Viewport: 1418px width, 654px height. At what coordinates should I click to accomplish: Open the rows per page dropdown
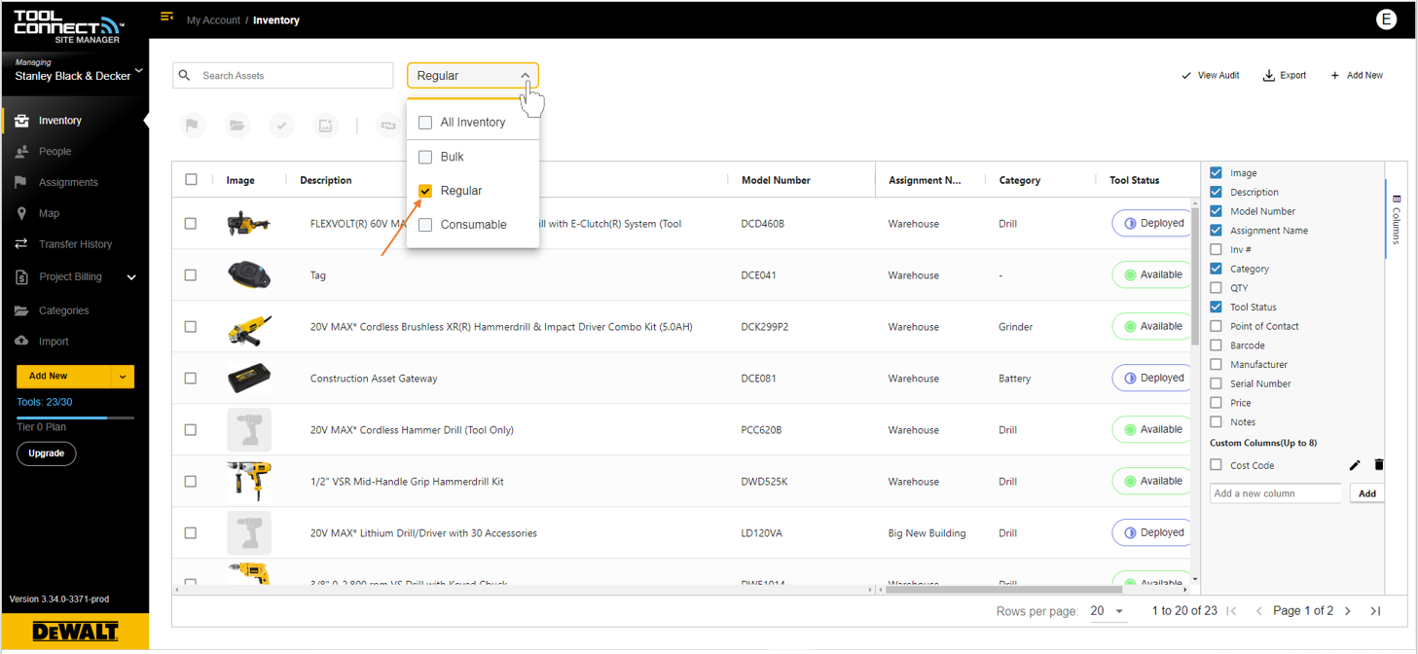pyautogui.click(x=1108, y=611)
